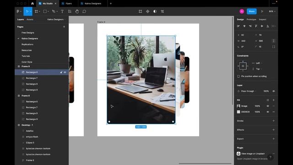Add a Stroke with plus button
This screenshot has height=165, width=293.
pyautogui.click(x=274, y=121)
